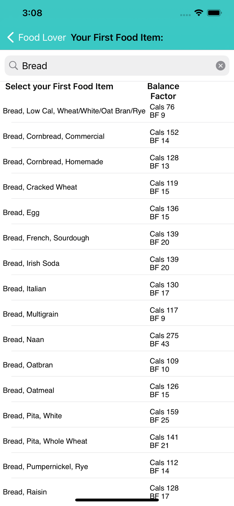Image resolution: width=234 pixels, height=506 pixels.
Task: Choose Bread, Multigrain item
Action: [x=30, y=314]
